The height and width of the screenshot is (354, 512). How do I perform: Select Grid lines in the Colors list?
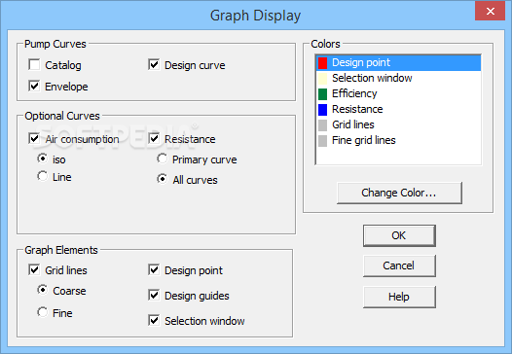[x=399, y=124]
